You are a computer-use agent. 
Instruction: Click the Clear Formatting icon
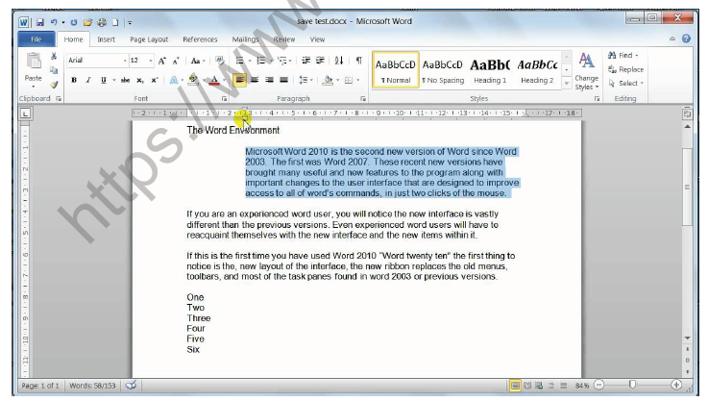click(220, 61)
